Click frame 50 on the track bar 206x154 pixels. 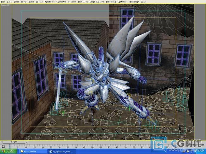tap(92, 146)
